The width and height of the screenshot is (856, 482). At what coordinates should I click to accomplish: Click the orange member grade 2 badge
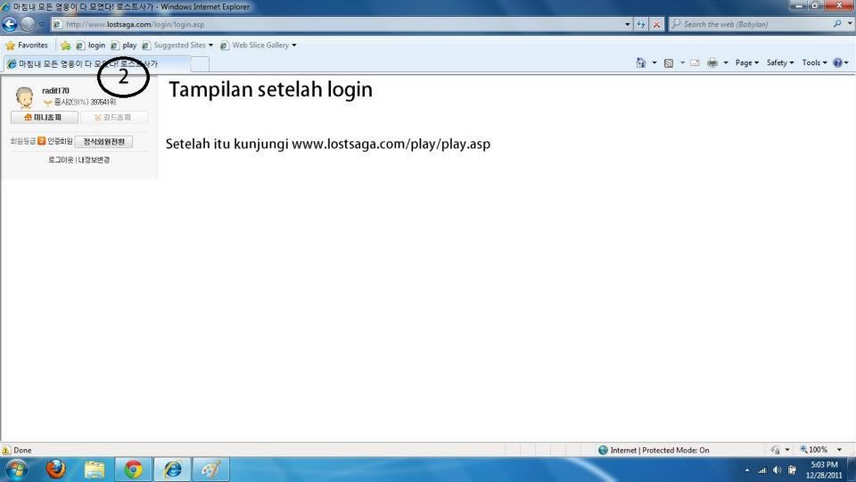pos(42,141)
